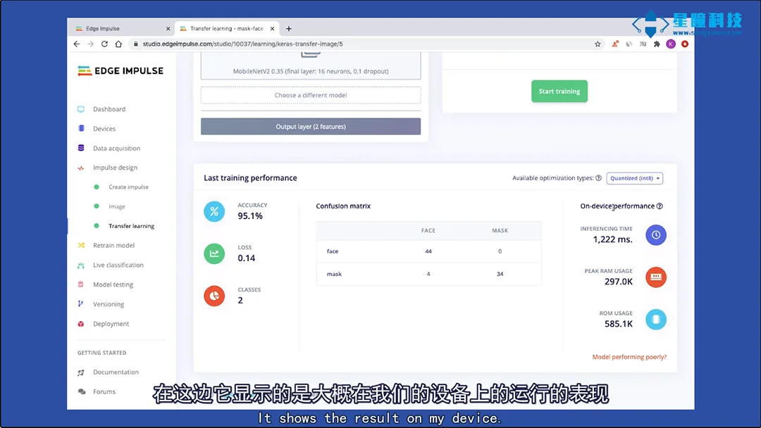Image resolution: width=761 pixels, height=428 pixels.
Task: Open the Dashboard sidebar item
Action: (x=109, y=109)
